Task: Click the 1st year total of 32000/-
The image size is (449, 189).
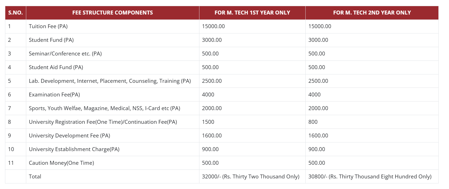Action: click(250, 176)
